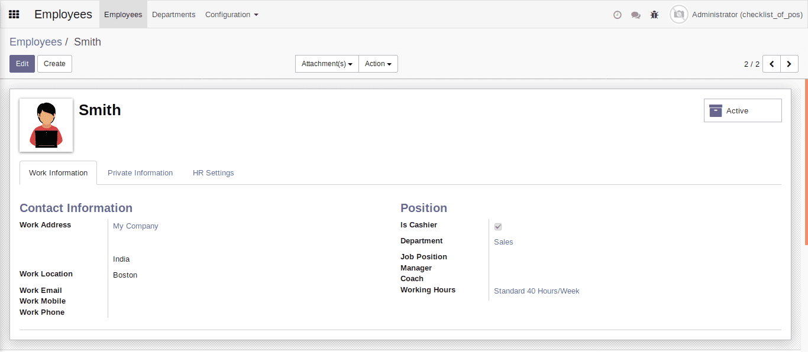Click the Is Cashier label
The image size is (808, 352).
(419, 225)
